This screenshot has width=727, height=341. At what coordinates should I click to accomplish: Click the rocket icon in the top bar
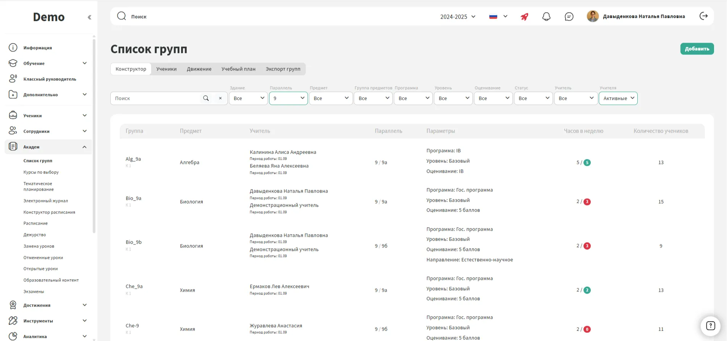pyautogui.click(x=524, y=17)
